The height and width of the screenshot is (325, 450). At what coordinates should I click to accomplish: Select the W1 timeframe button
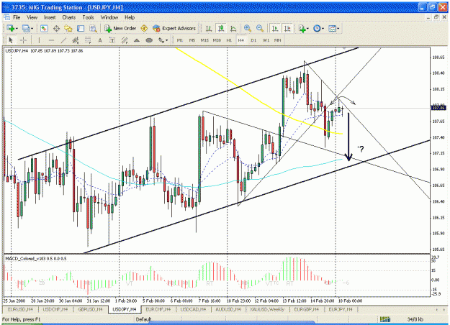click(266, 40)
